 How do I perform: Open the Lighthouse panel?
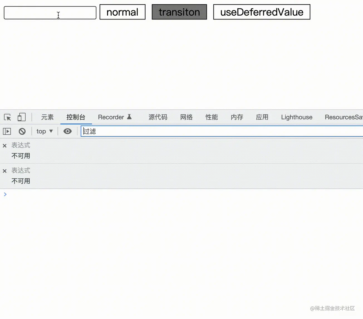pos(296,117)
